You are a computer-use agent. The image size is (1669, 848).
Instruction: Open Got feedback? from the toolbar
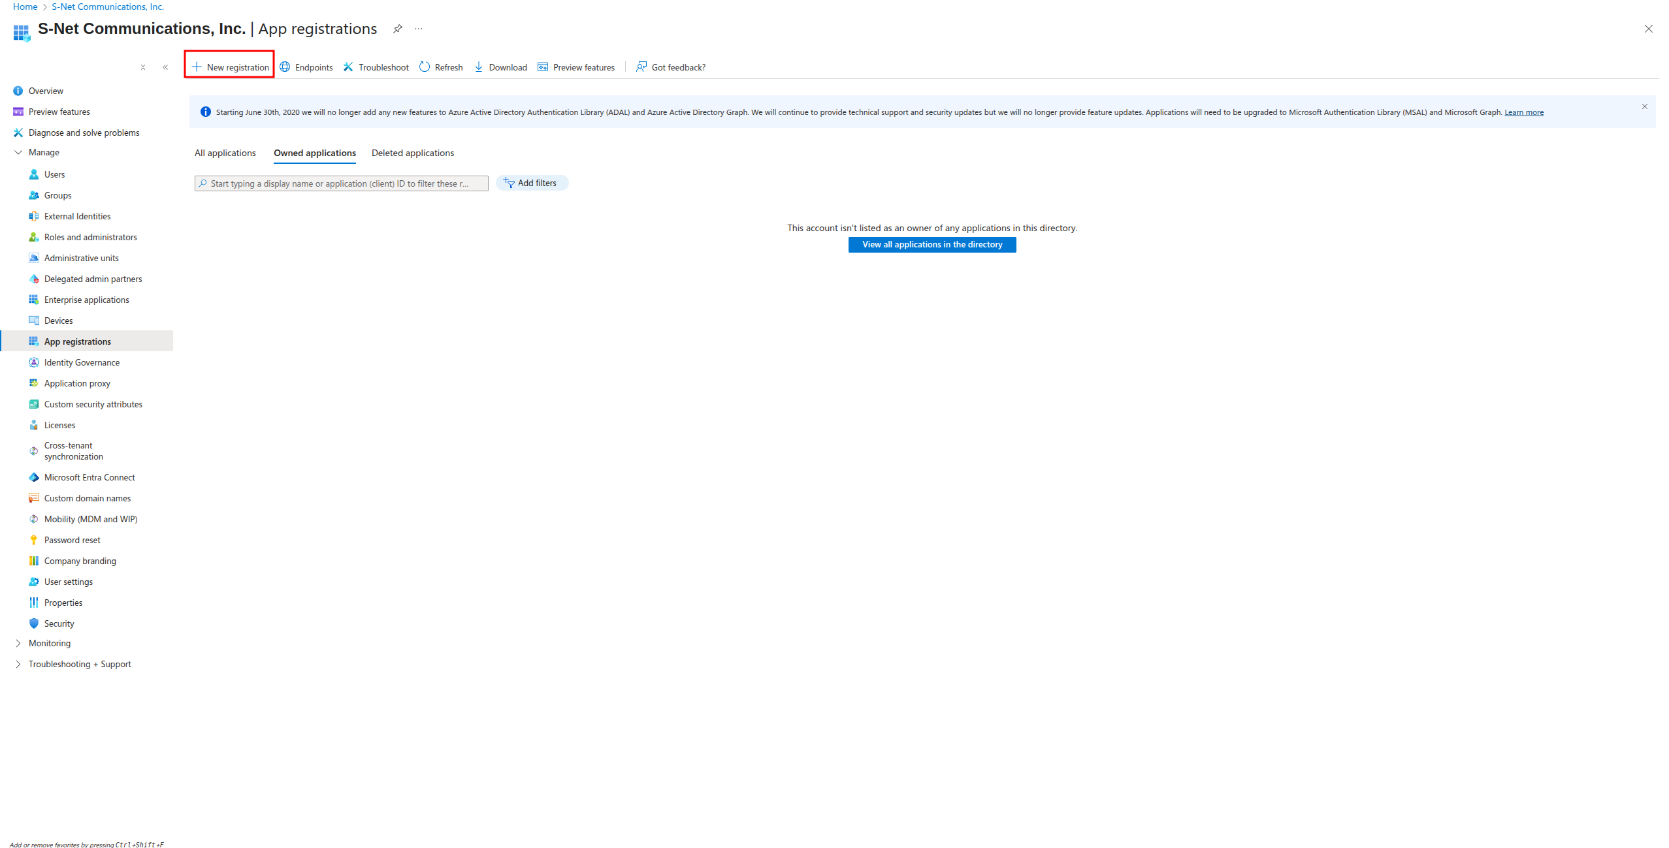671,67
